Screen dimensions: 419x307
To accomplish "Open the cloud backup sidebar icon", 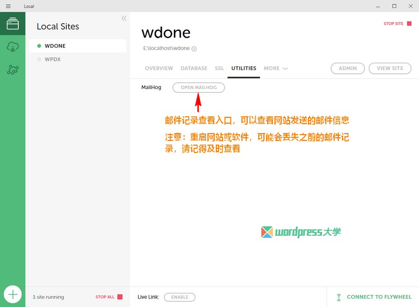I will [x=13, y=47].
